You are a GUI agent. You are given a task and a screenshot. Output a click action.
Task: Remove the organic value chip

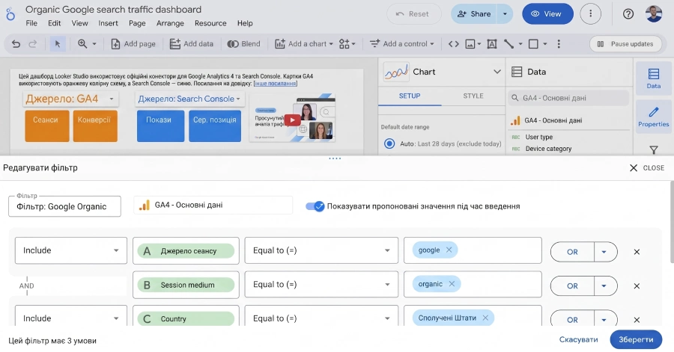452,283
